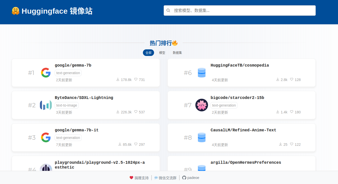Click 85.6k download count on gemma-7b-it
Viewport: 338px width, 184px height.
[x=127, y=145]
